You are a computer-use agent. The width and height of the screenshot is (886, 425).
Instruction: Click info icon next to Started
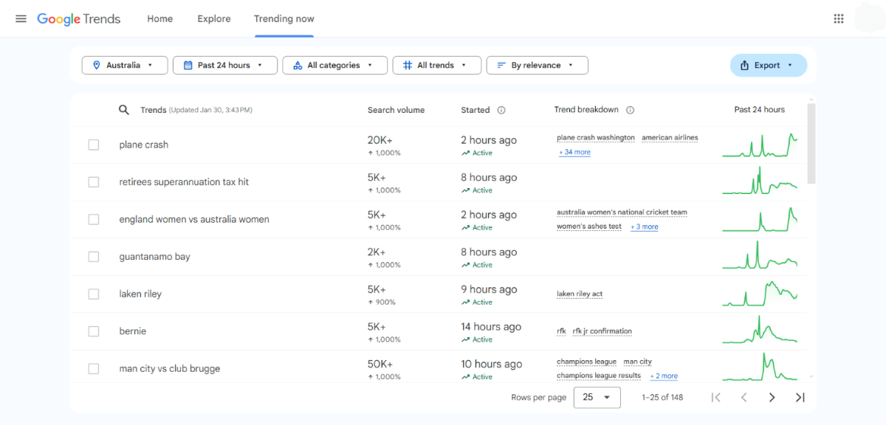point(501,110)
